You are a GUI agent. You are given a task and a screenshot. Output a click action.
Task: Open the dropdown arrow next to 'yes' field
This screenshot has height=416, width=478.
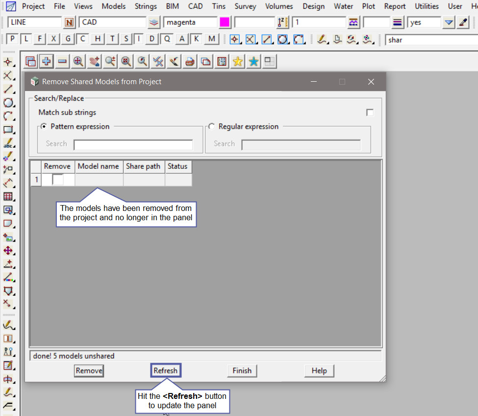449,23
